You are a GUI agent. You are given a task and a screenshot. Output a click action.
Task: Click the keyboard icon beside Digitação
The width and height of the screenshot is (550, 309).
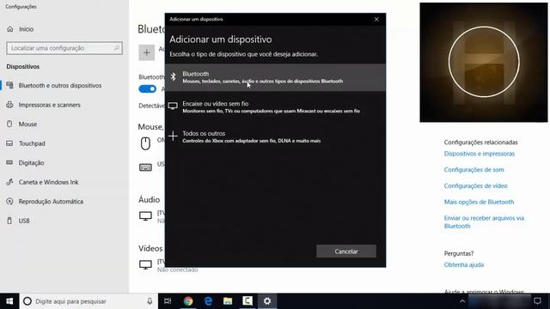pyautogui.click(x=9, y=162)
